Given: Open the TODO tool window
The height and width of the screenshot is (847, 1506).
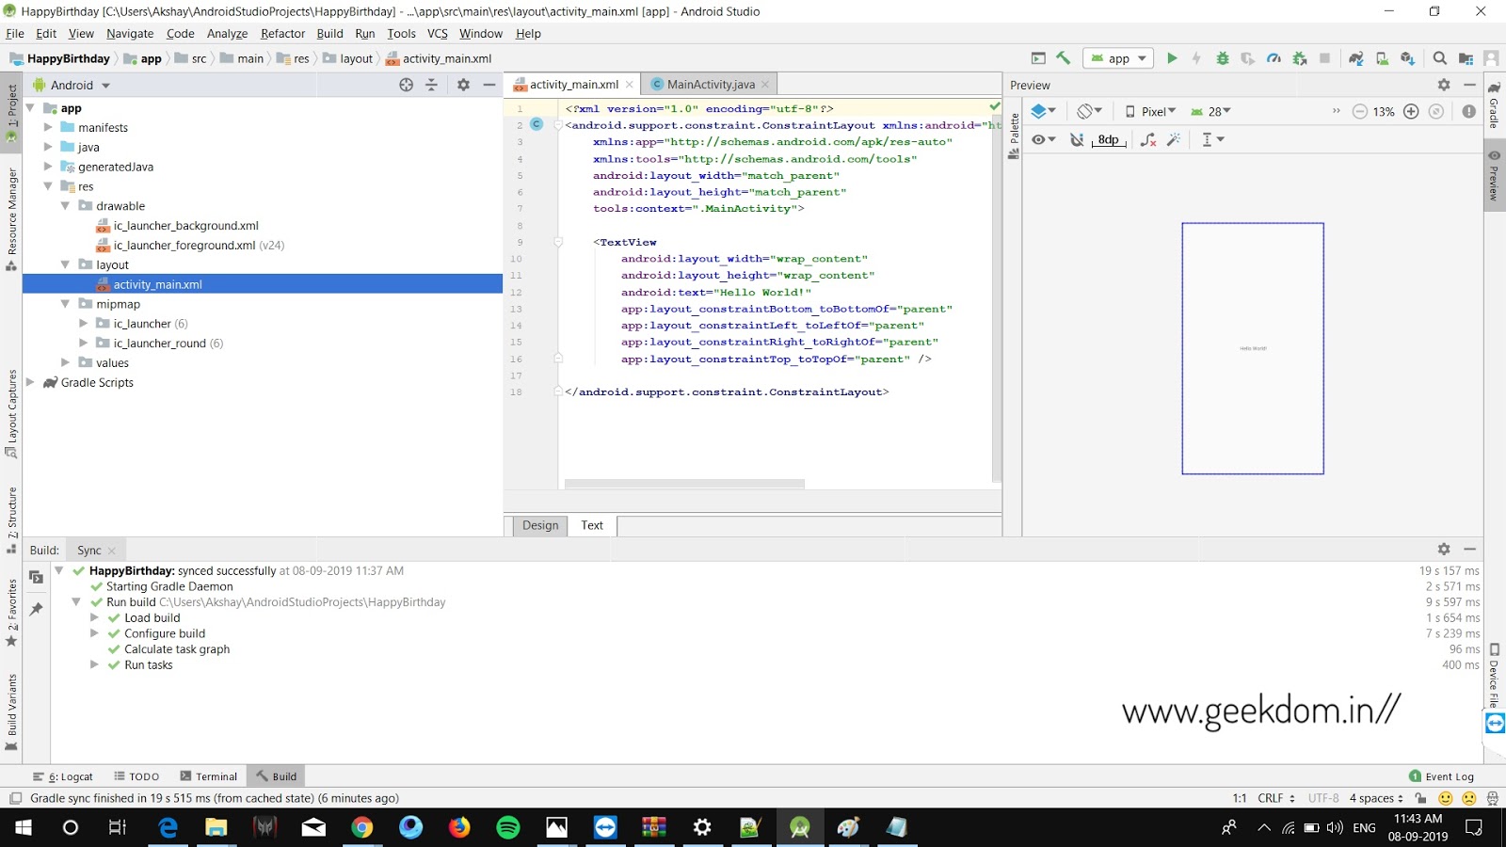Looking at the screenshot, I should coord(136,776).
